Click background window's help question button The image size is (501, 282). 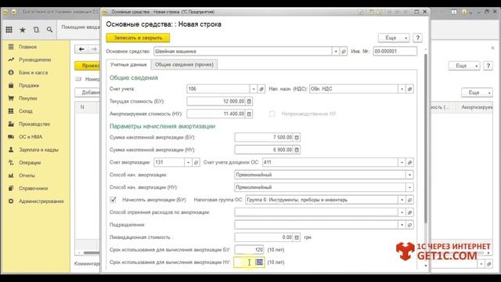click(488, 66)
